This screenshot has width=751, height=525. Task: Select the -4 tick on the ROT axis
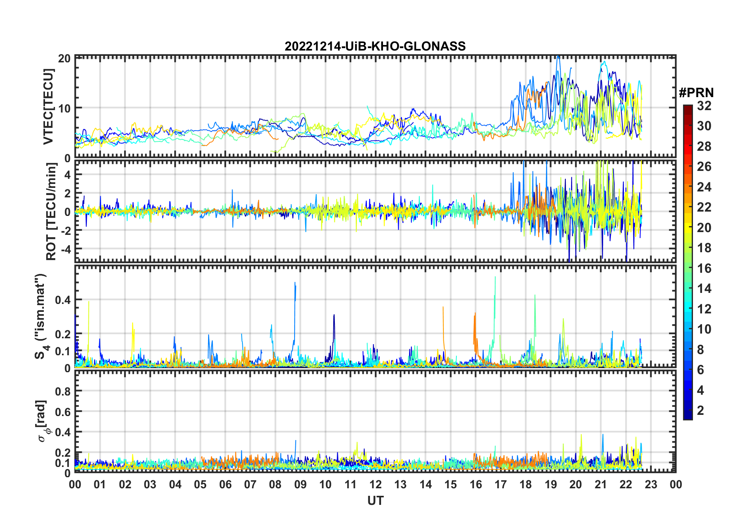[65, 249]
